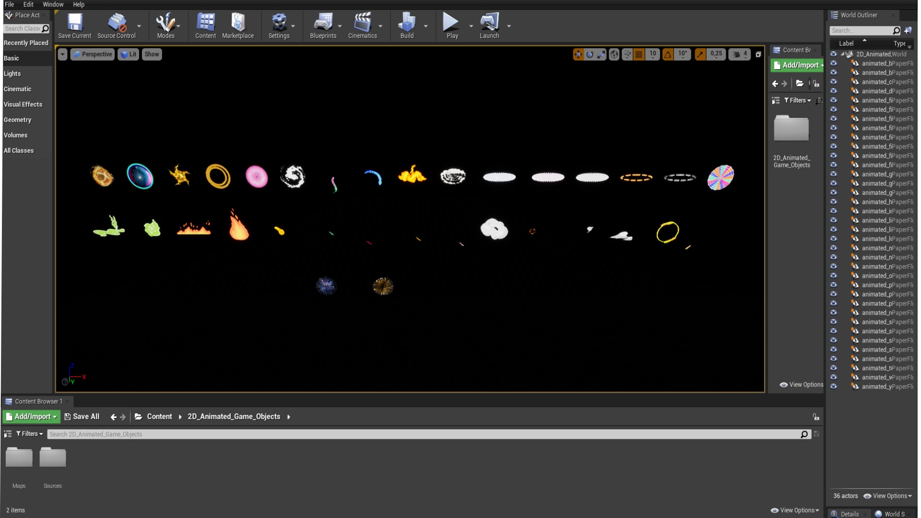Open the viewport Perspective dropdown
The image size is (921, 518).
tap(92, 54)
